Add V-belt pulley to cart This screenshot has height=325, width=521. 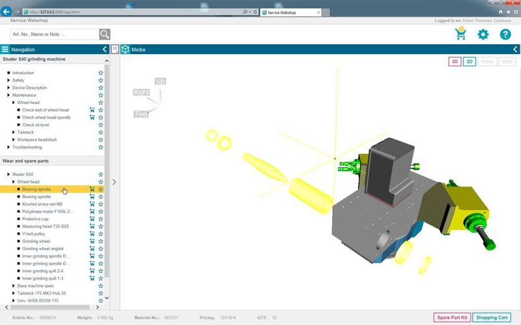[x=92, y=234]
